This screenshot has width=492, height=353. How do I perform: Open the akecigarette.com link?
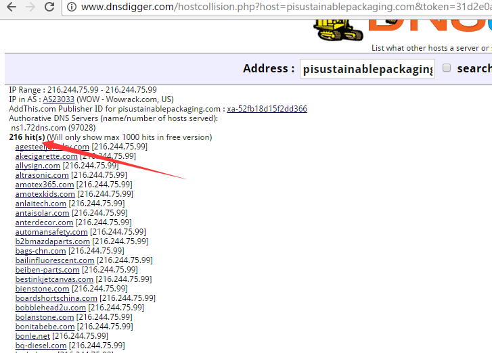[47, 156]
